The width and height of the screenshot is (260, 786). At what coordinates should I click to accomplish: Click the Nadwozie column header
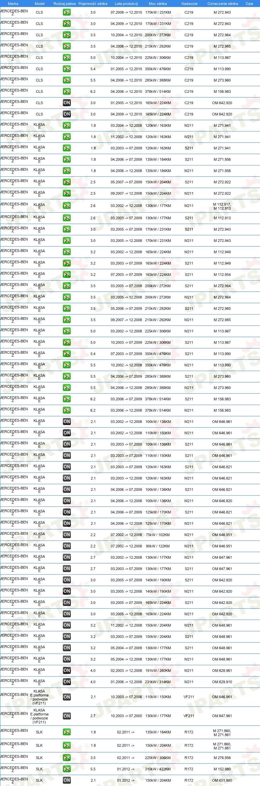click(189, 4)
